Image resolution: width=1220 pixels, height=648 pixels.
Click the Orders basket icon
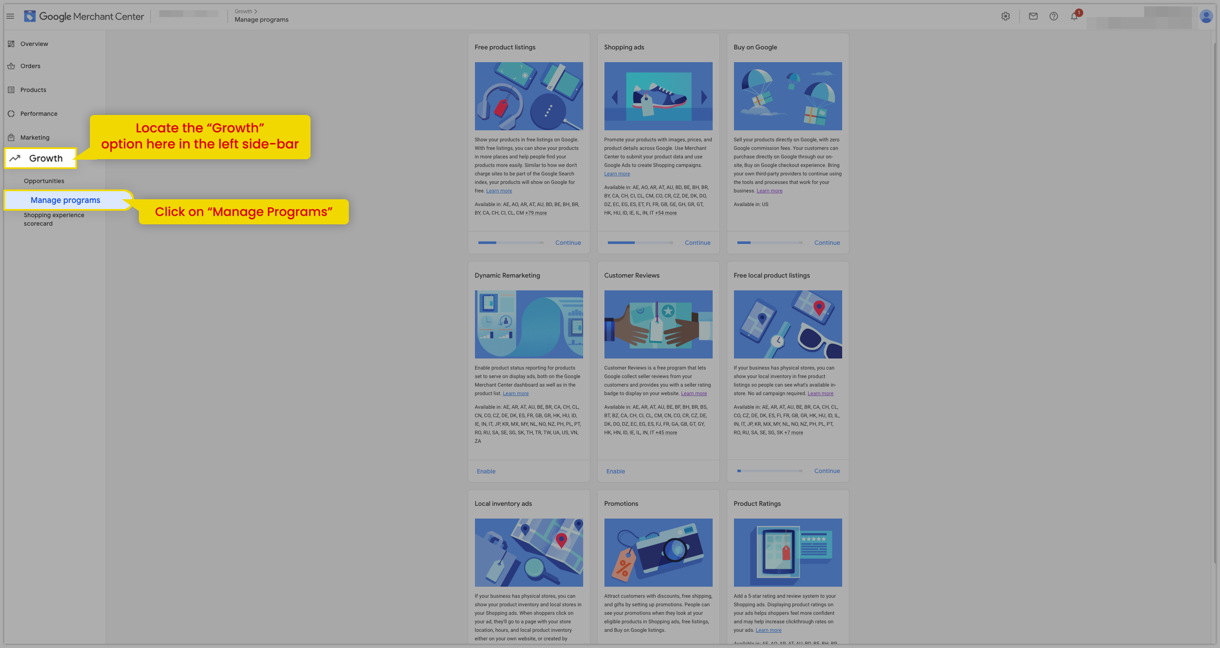11,66
